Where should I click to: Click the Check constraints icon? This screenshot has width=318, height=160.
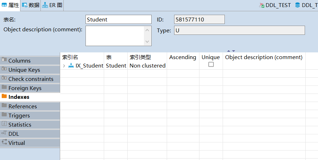(x=4, y=78)
